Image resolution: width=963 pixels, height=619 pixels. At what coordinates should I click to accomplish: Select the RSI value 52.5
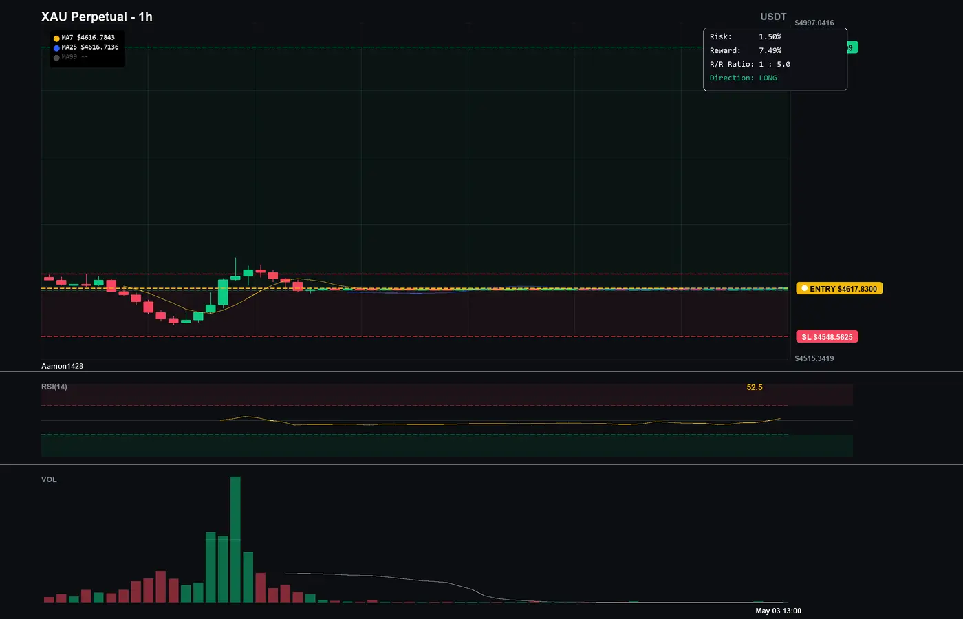[x=755, y=387]
